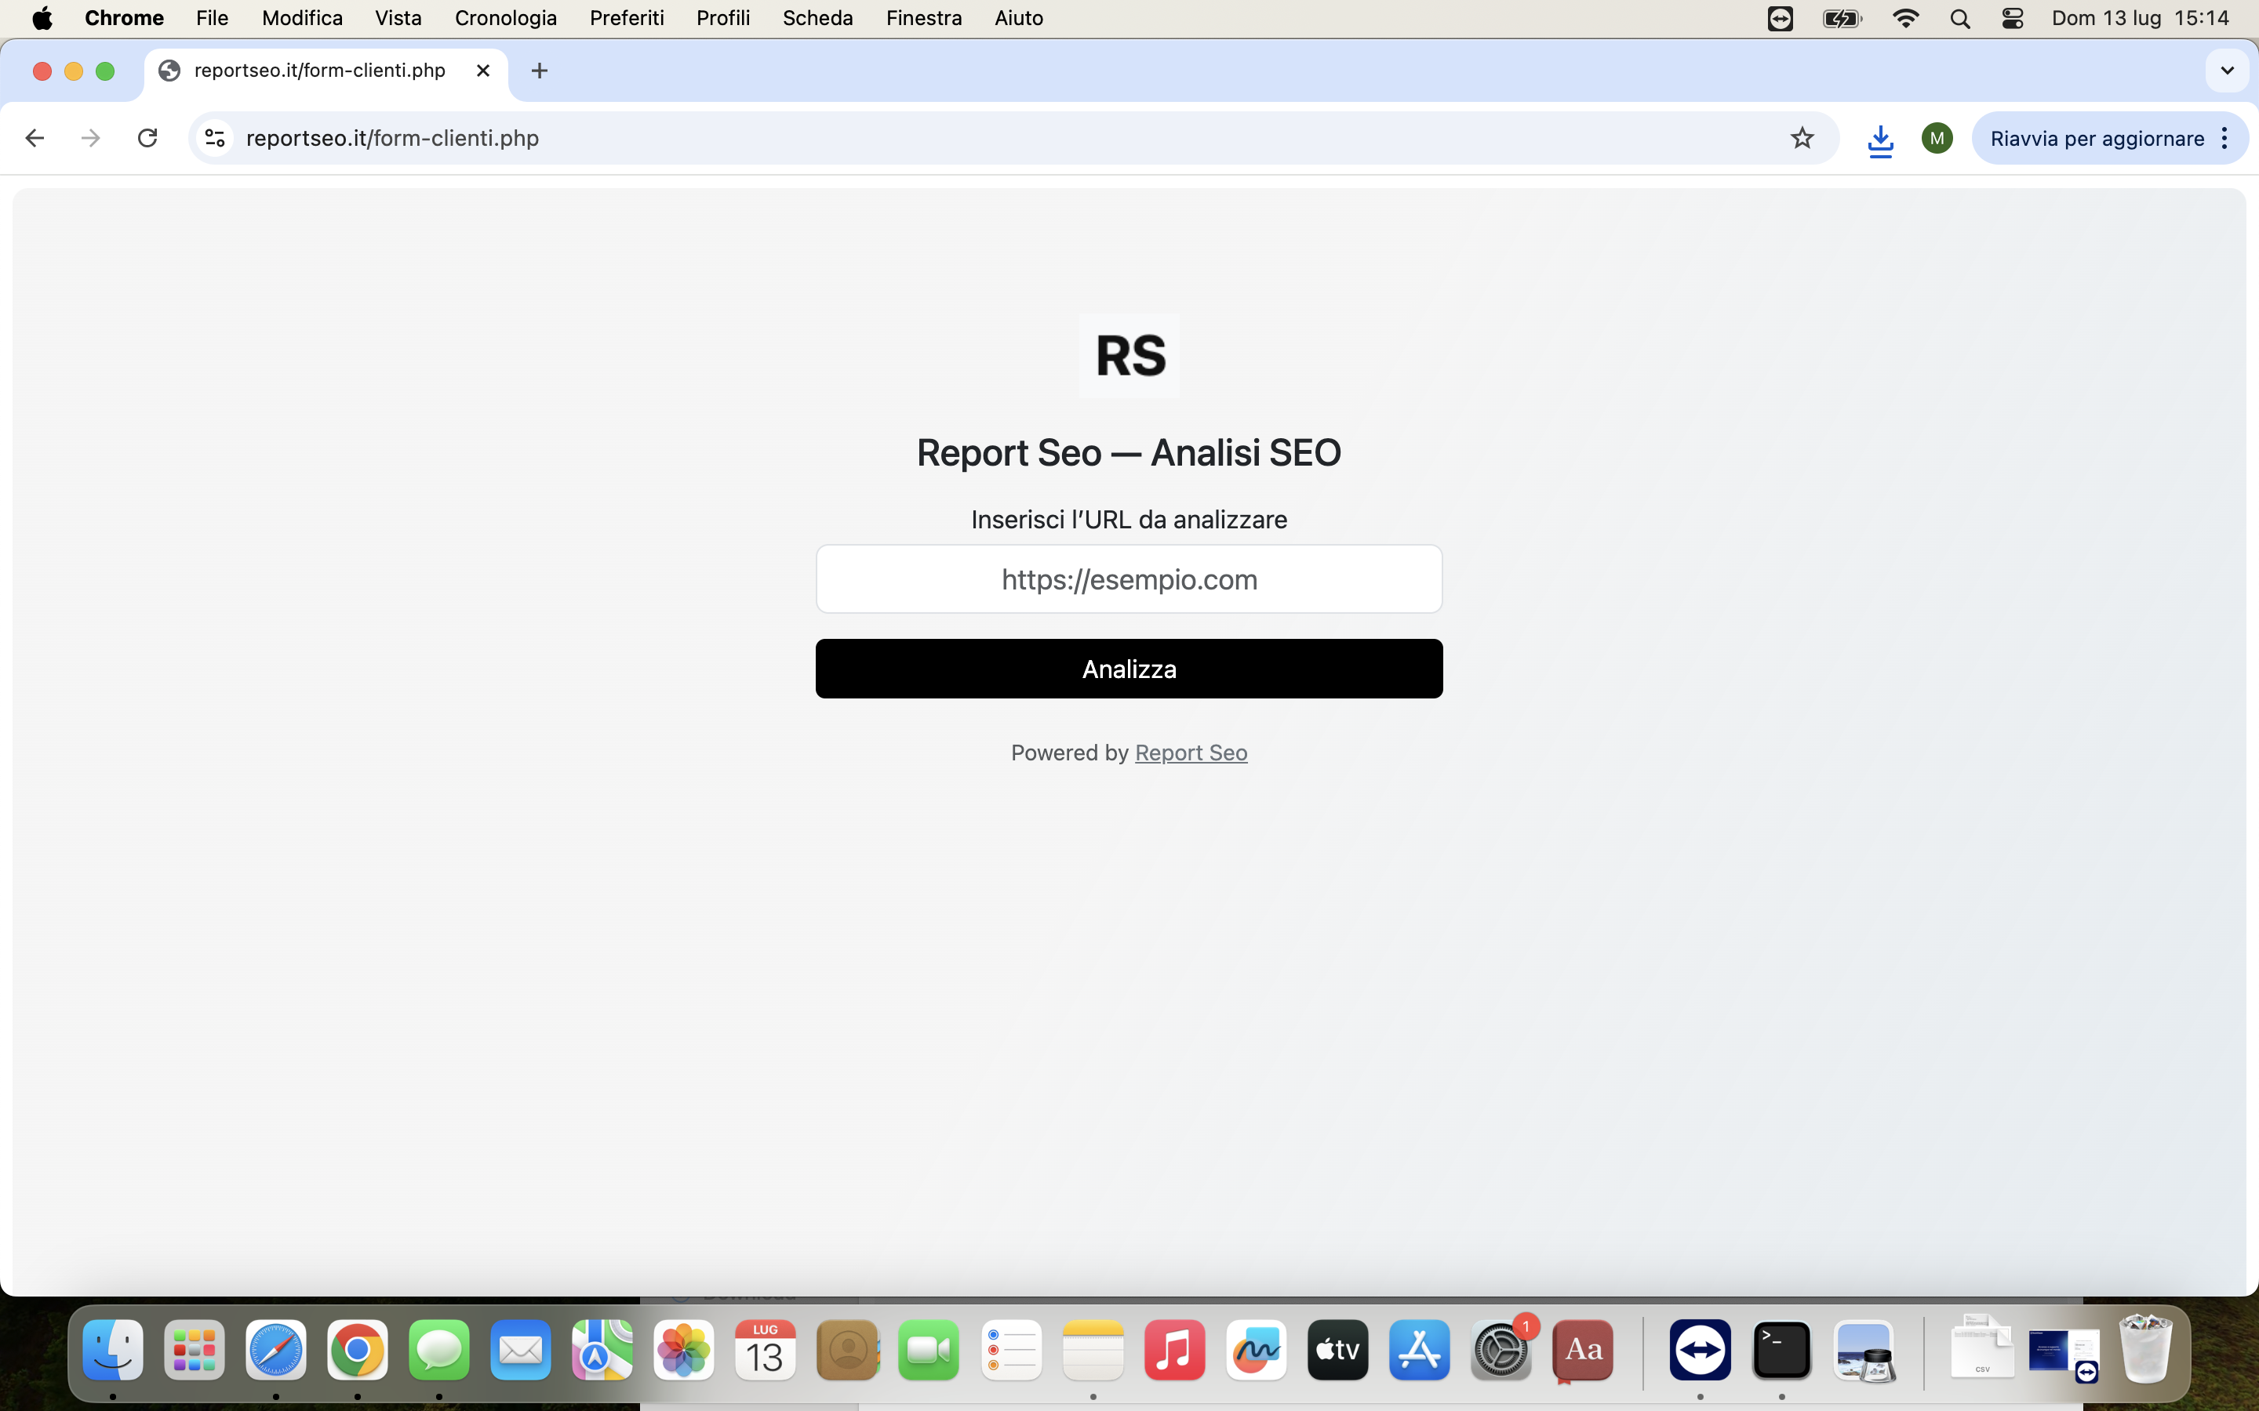Reload the current page
This screenshot has height=1411, width=2259.
pyautogui.click(x=147, y=138)
